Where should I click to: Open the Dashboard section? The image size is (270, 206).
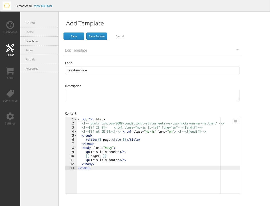click(10, 27)
